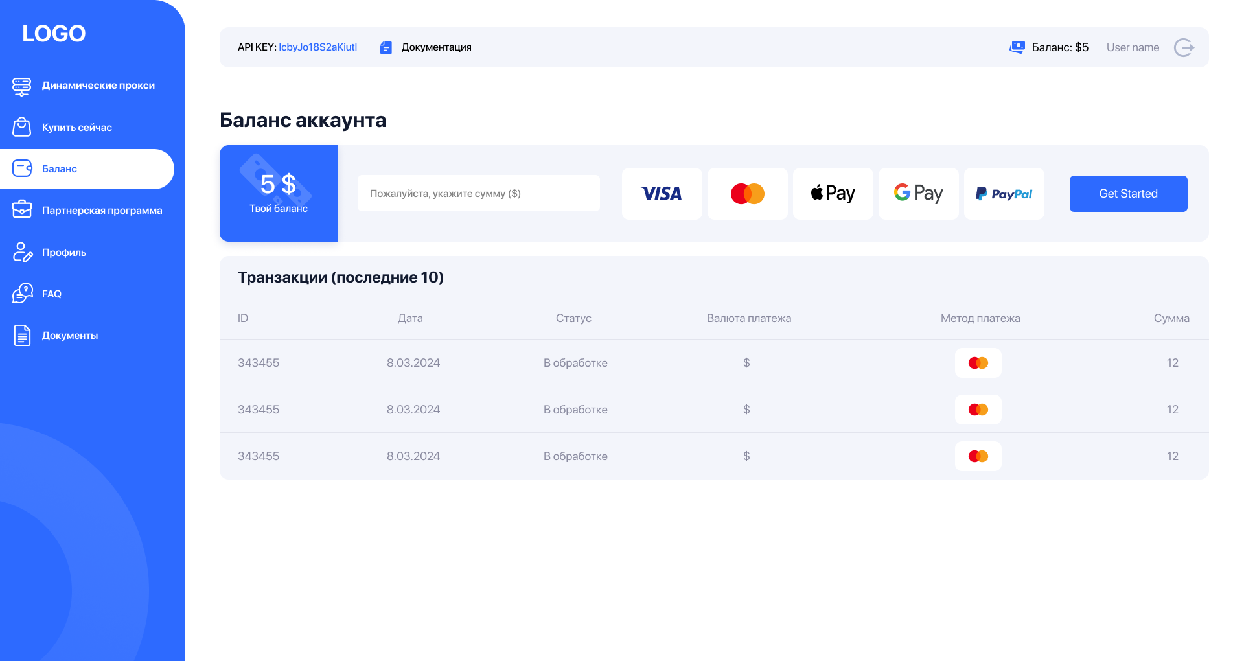Click the Баланс: $5 header text
The height and width of the screenshot is (661, 1244).
click(x=1060, y=47)
